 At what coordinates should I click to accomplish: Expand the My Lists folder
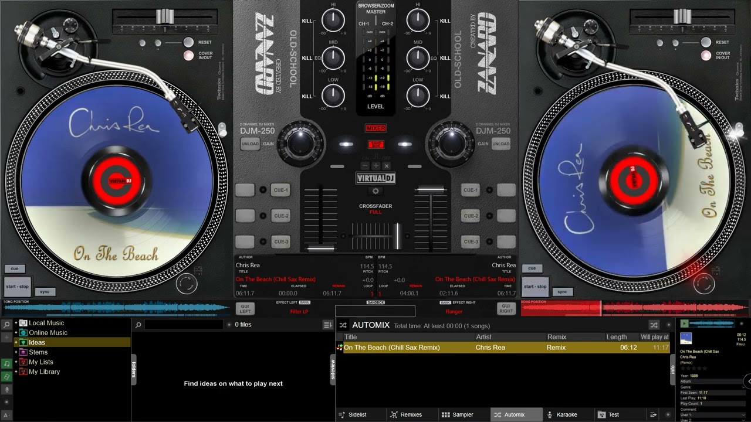pyautogui.click(x=16, y=362)
